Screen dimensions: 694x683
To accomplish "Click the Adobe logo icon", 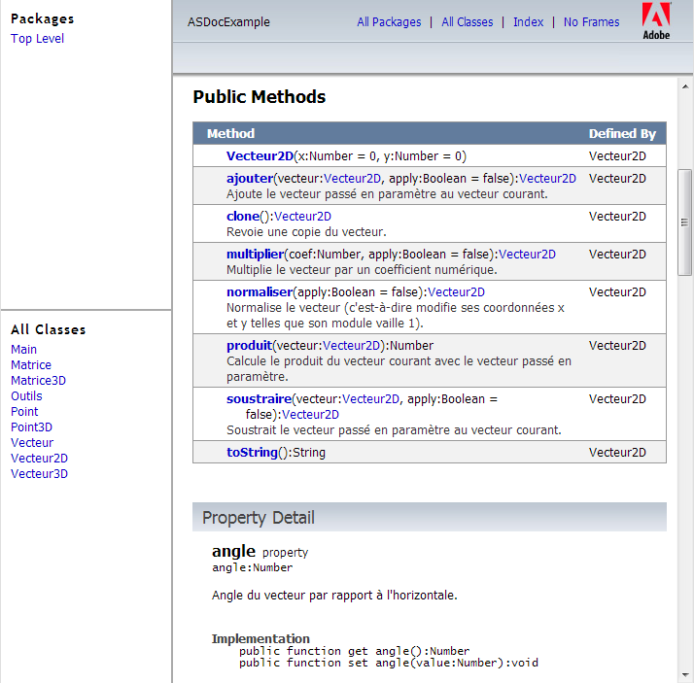I will (656, 21).
